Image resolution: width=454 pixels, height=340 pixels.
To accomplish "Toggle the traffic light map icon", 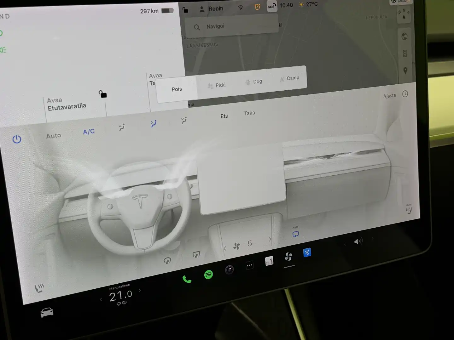I will pos(405,53).
